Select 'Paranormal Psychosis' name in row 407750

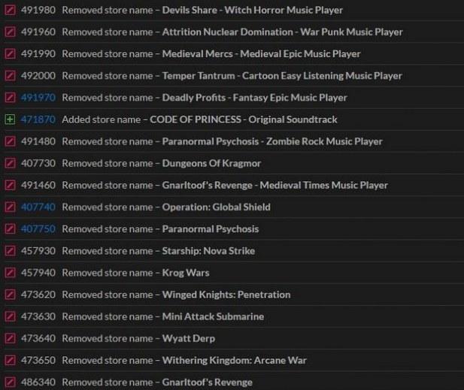pos(211,229)
